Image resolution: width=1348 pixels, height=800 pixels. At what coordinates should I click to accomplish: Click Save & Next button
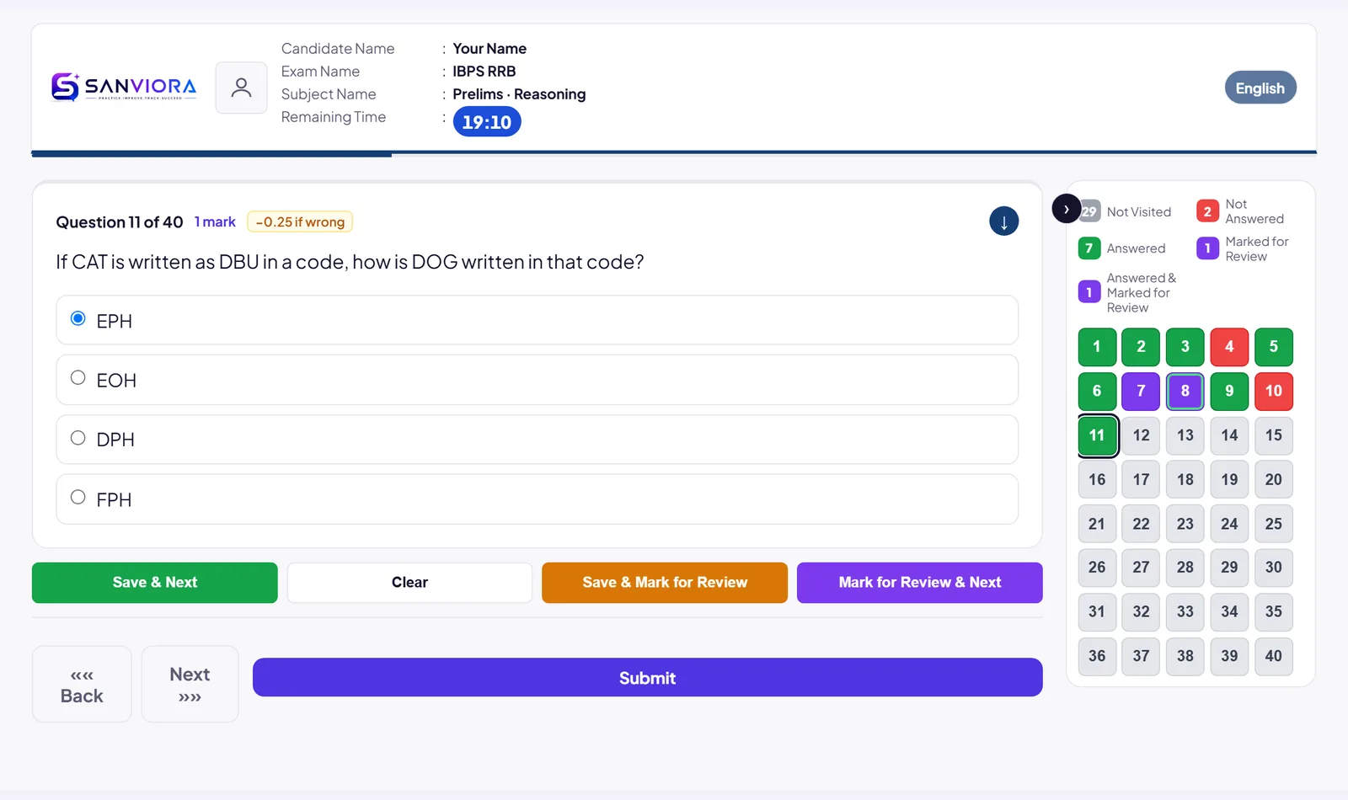pos(155,583)
